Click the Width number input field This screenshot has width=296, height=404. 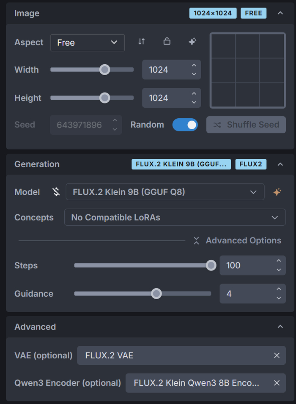click(x=166, y=70)
